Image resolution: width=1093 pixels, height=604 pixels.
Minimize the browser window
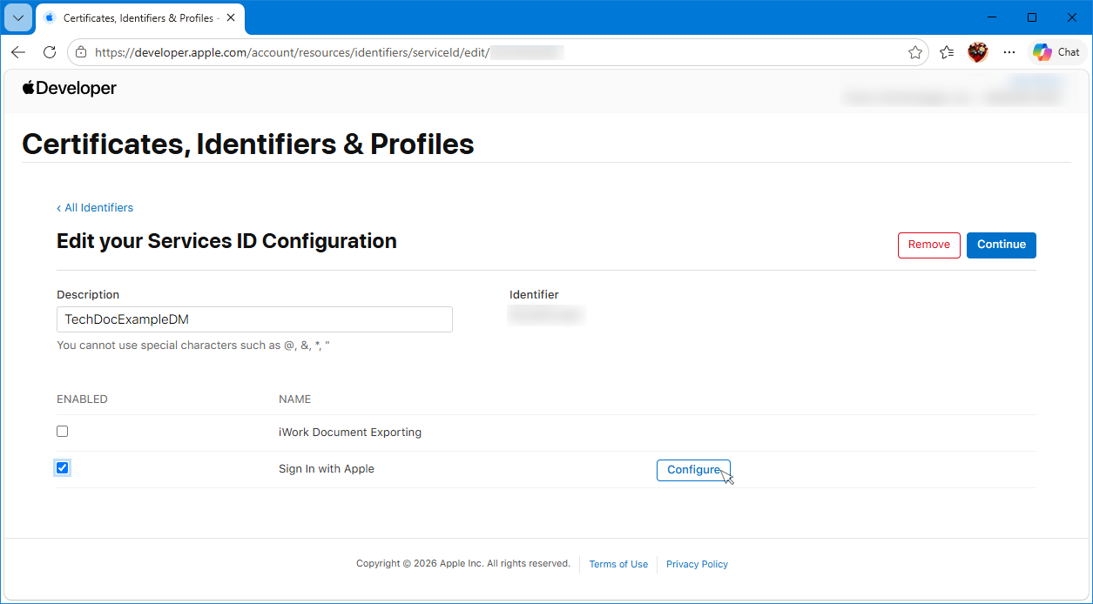click(x=992, y=17)
